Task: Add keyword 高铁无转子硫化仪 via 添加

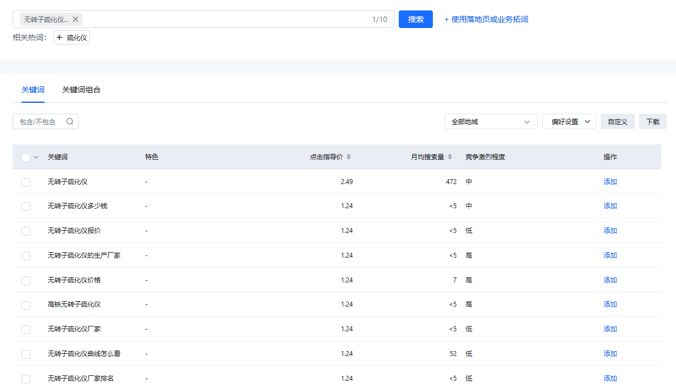Action: click(x=610, y=304)
